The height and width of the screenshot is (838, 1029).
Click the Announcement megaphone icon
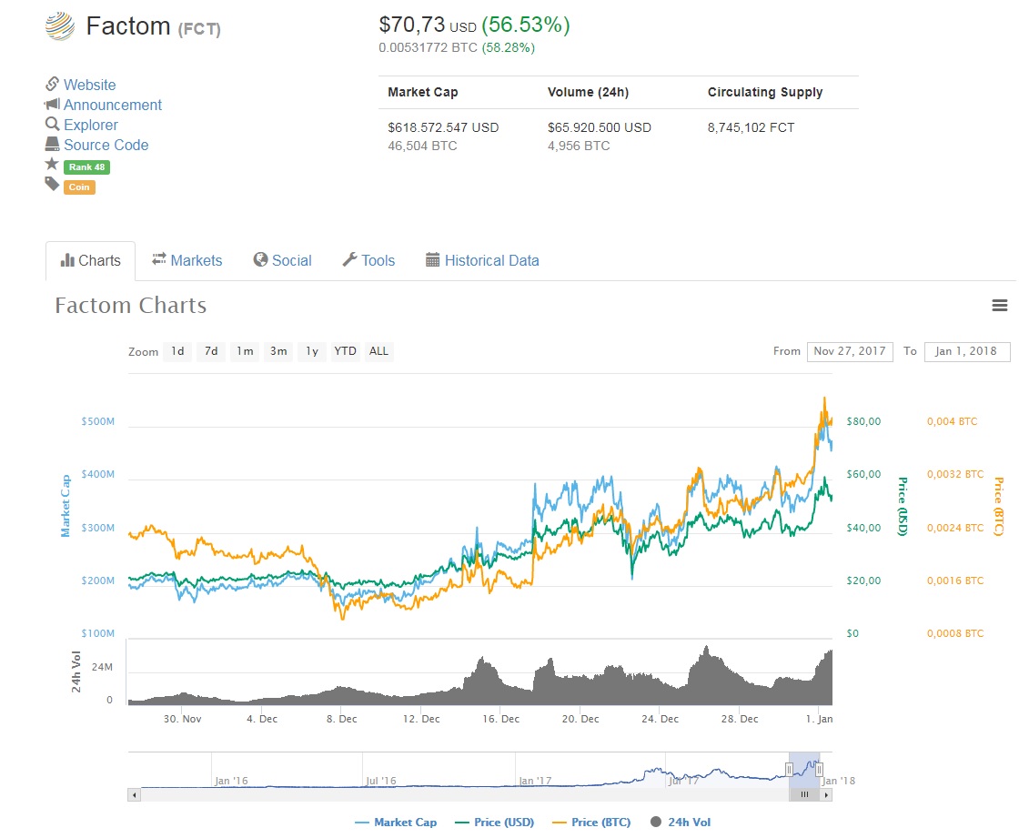click(52, 104)
